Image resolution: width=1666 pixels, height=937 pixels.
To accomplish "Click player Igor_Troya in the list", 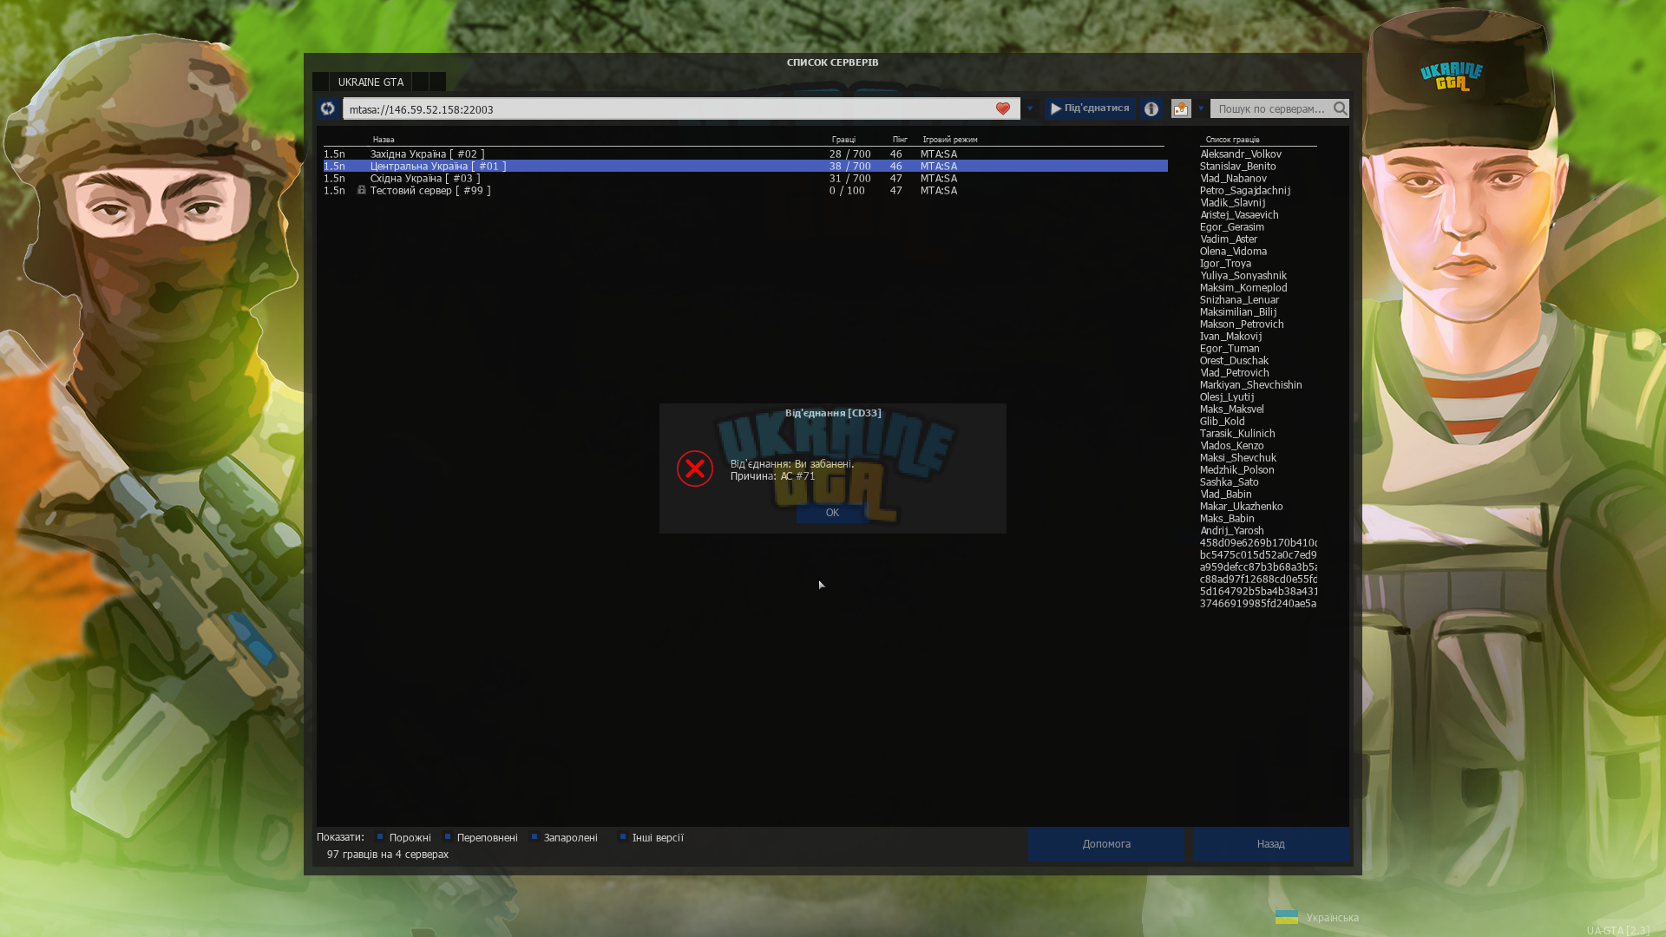I will click(1225, 263).
